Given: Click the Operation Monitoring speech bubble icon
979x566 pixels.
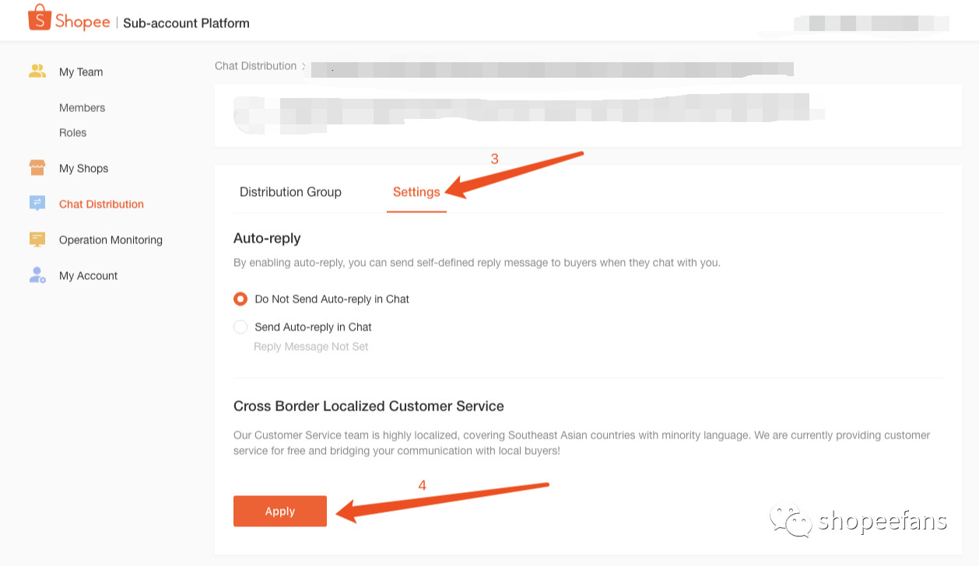Looking at the screenshot, I should 37,239.
